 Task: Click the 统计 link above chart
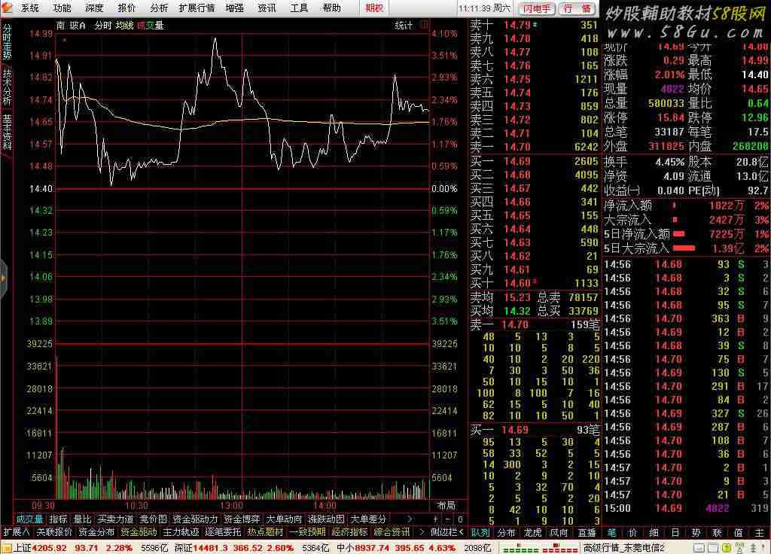(x=404, y=26)
